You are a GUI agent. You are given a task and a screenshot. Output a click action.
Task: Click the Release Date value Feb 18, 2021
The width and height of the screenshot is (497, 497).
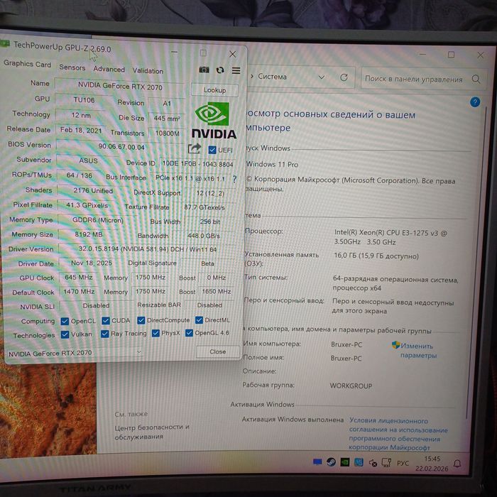pos(81,130)
